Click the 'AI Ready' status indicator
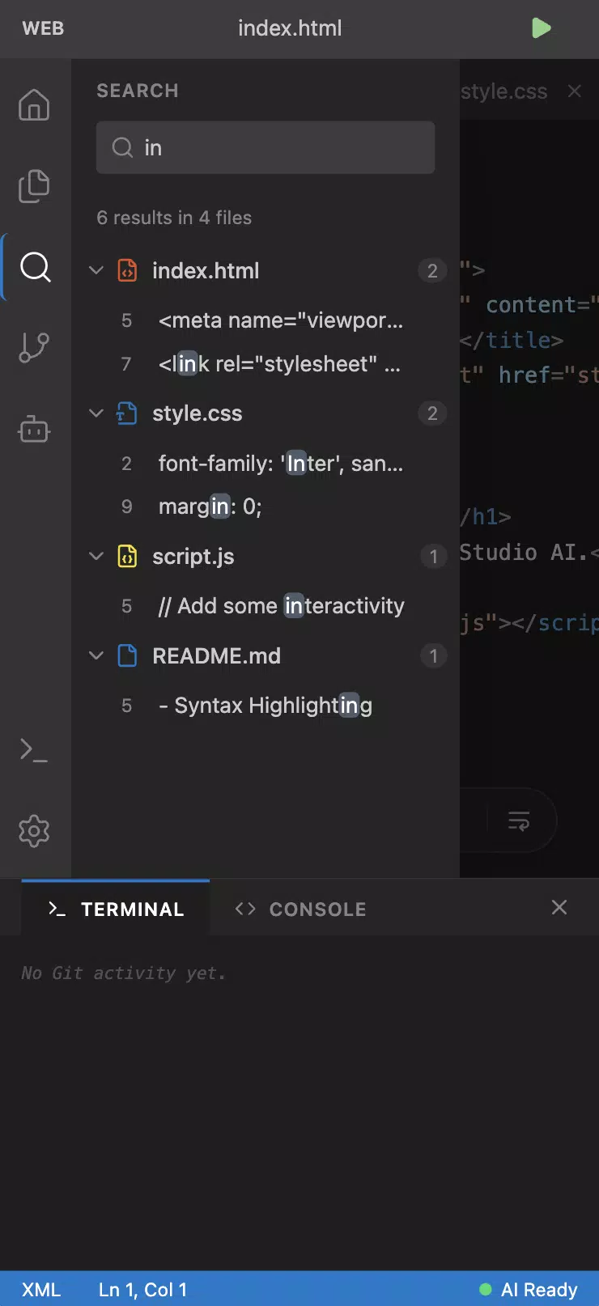The image size is (599, 1306). 529,1290
